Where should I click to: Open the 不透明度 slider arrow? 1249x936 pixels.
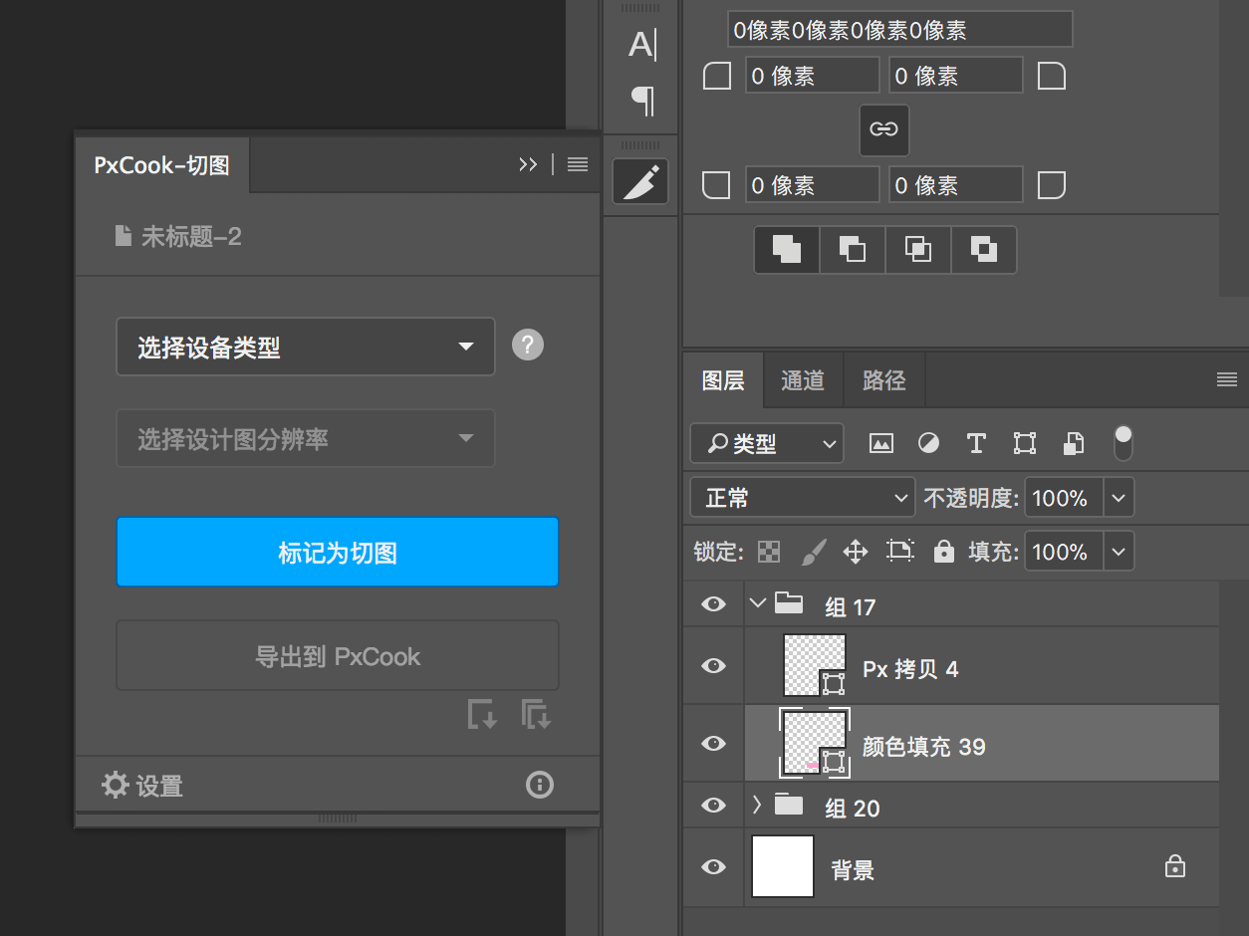click(1119, 498)
